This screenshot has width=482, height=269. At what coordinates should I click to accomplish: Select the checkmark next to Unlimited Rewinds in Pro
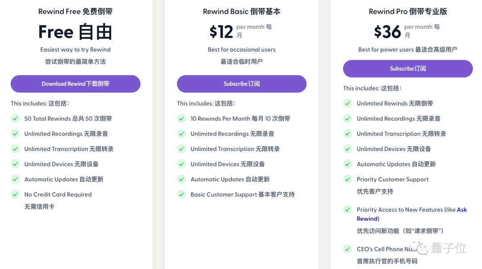tap(348, 103)
